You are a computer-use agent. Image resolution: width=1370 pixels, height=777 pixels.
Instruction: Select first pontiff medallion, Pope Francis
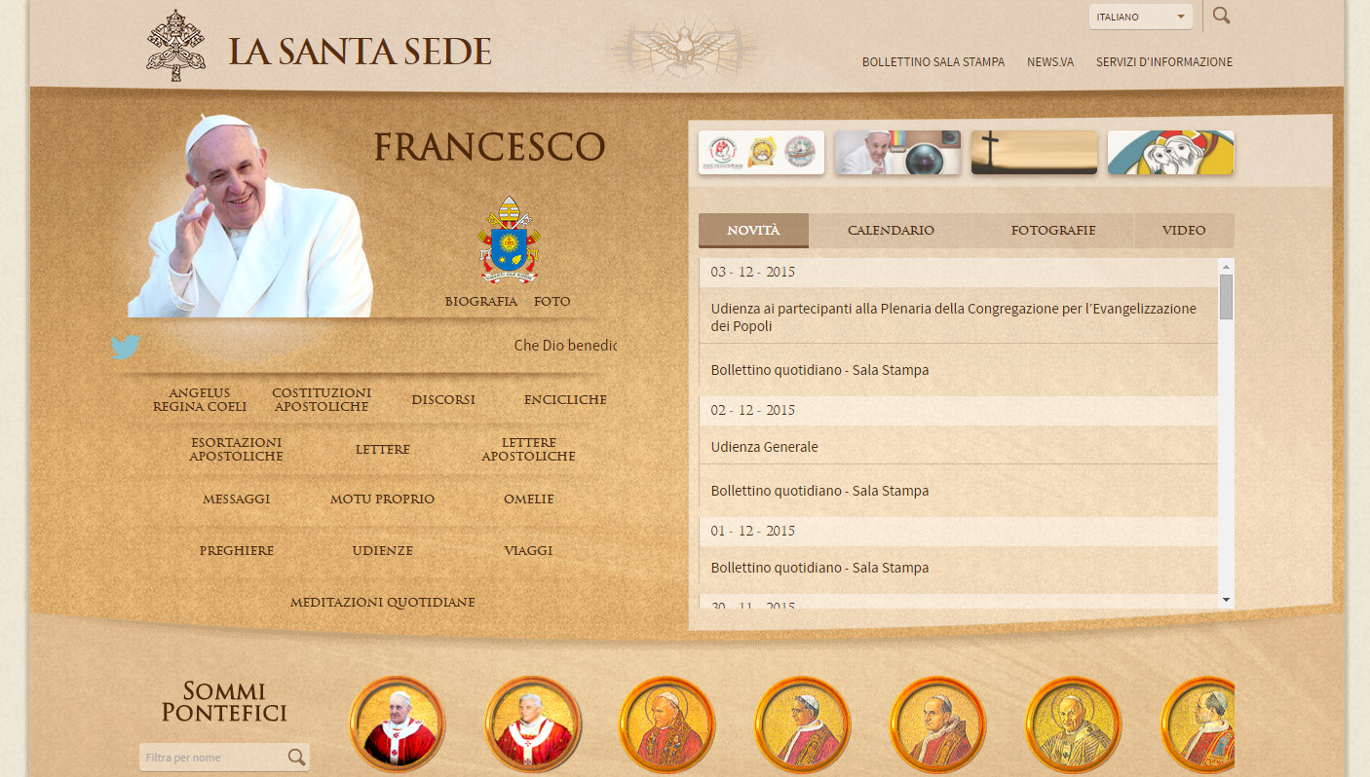[x=398, y=725]
